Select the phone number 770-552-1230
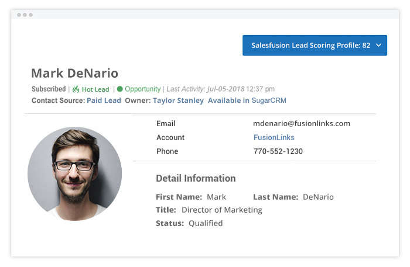410x267 pixels. [x=278, y=151]
